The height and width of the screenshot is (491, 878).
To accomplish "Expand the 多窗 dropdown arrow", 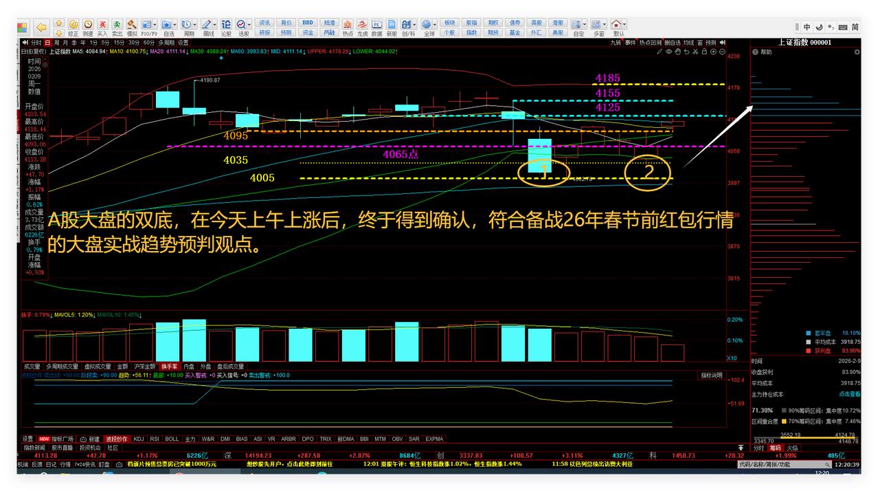I will [x=605, y=24].
